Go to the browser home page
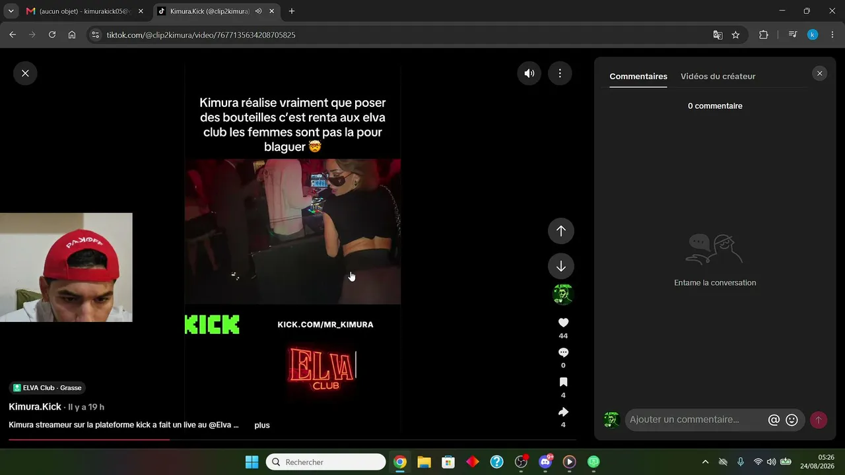Viewport: 845px width, 475px height. pyautogui.click(x=72, y=35)
